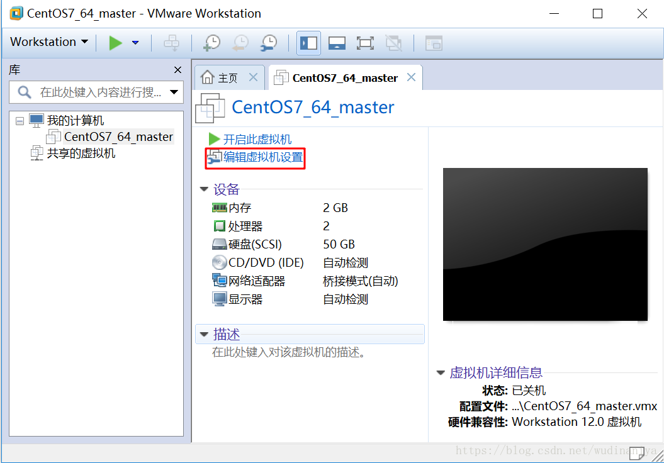The image size is (664, 463).
Task: Click the Workstation 12.0 虚拟机 compatibility value
Action: 577,422
